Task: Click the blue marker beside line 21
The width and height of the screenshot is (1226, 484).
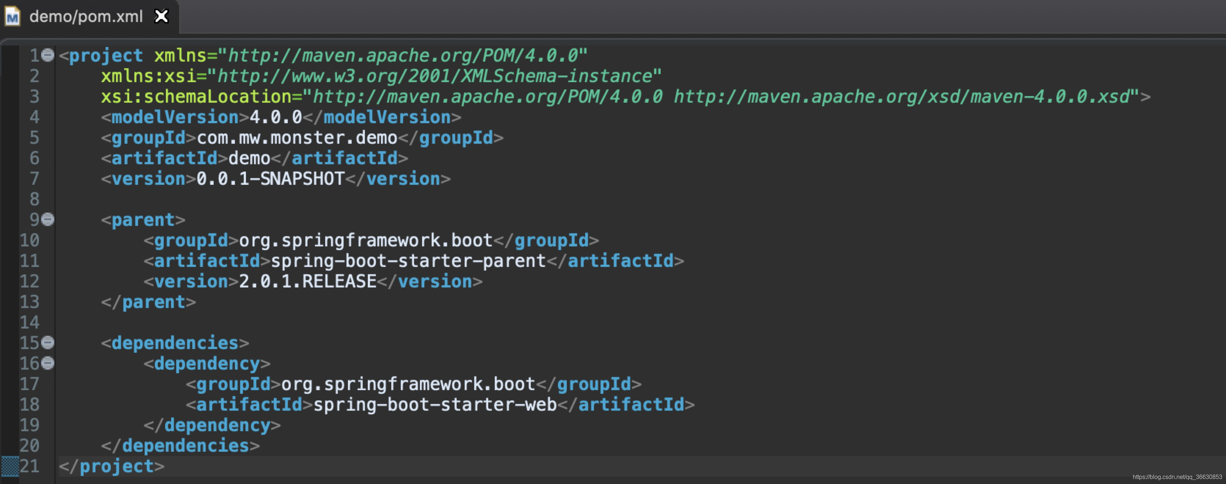Action: (x=10, y=466)
